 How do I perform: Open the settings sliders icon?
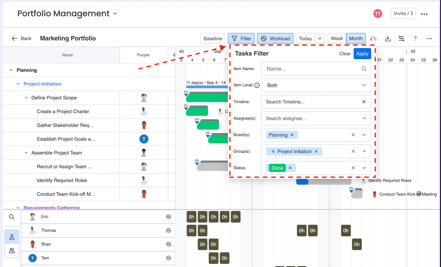tap(402, 39)
